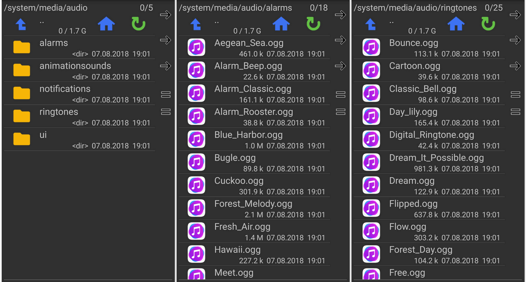Click the upper equals-sign handle right of notifications
This screenshot has height=282, width=526.
tap(166, 95)
